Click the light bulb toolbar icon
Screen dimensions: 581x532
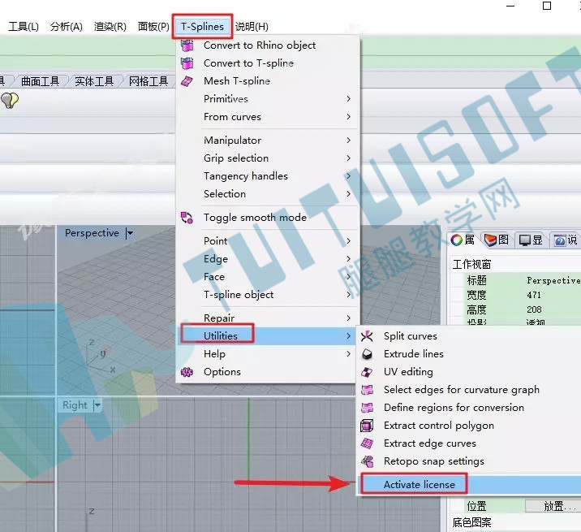9,101
